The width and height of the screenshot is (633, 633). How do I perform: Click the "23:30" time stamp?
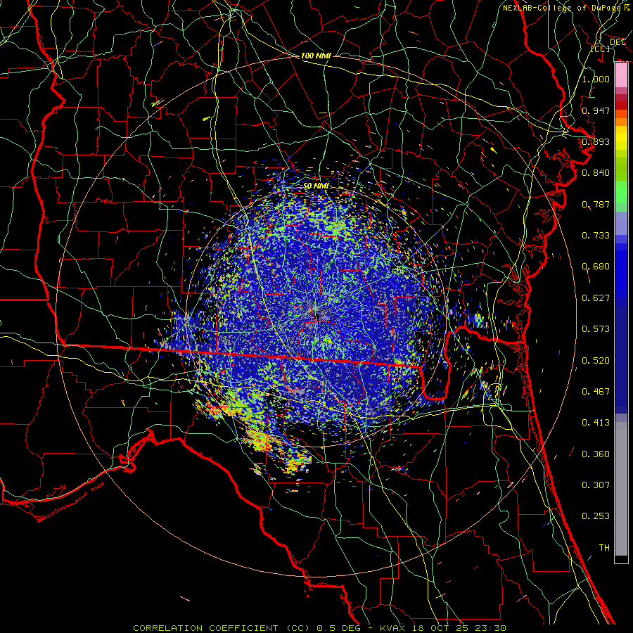490,628
